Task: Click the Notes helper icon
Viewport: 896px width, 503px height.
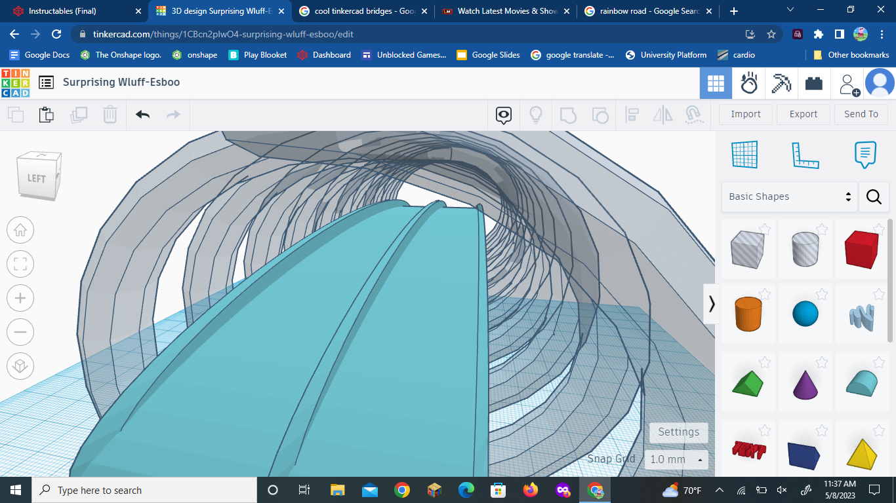Action: pos(865,155)
